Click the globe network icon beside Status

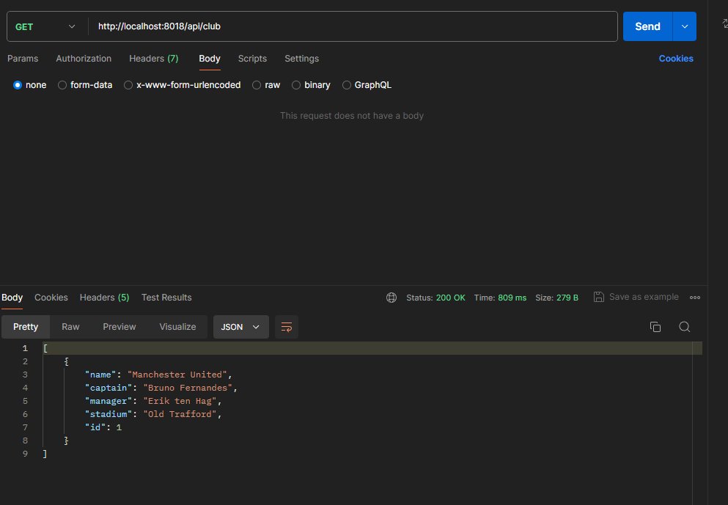coord(391,298)
